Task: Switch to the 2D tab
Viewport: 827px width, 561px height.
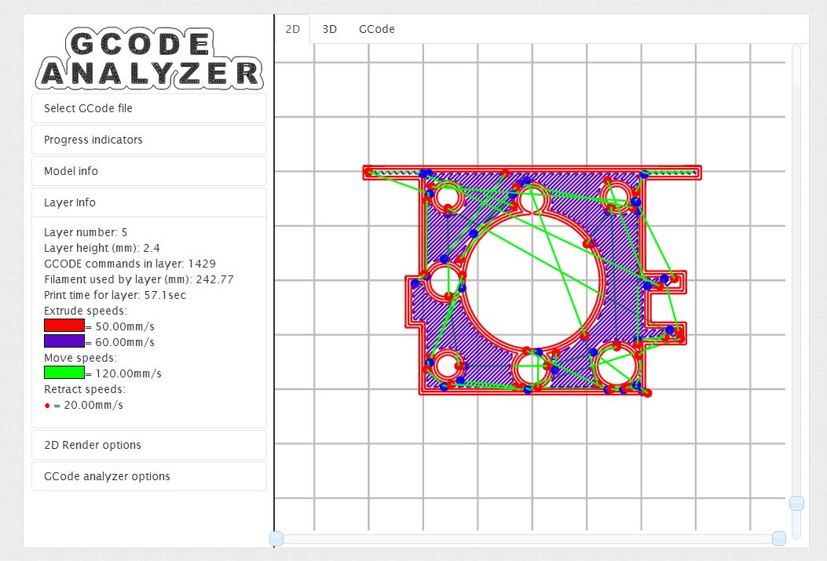Action: click(x=292, y=29)
